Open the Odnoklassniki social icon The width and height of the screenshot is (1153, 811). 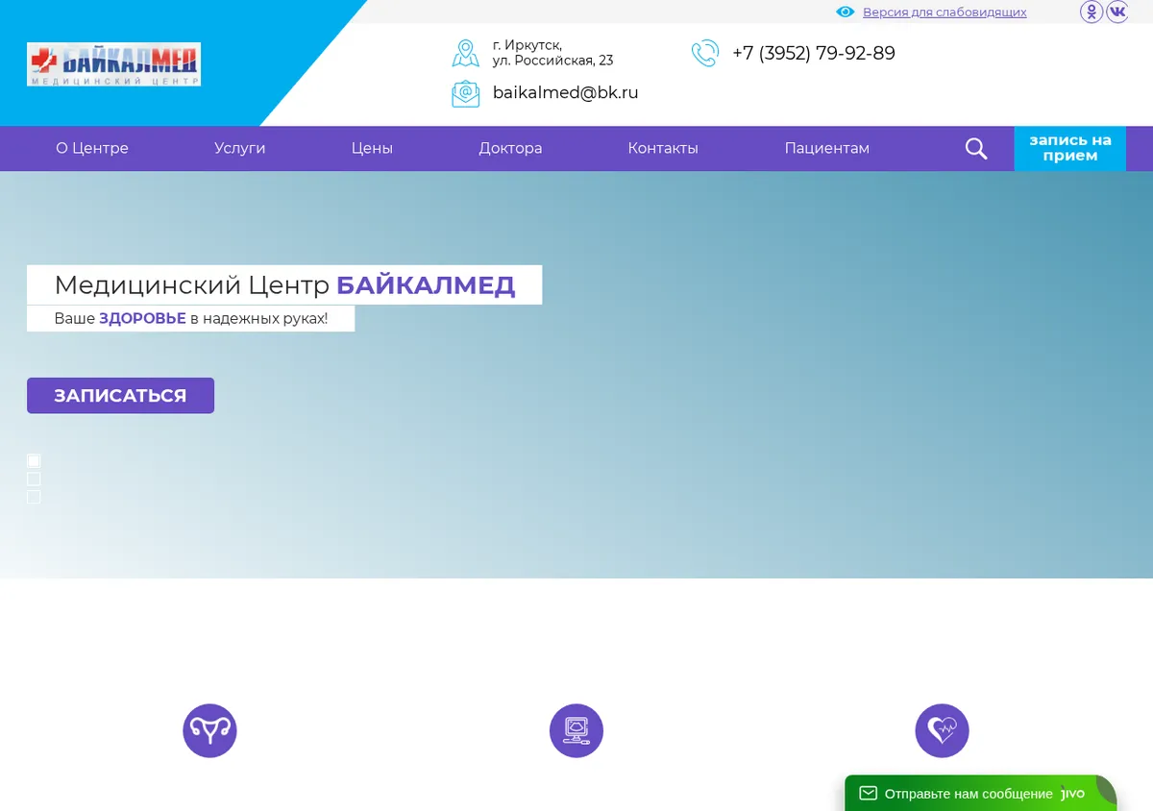[x=1092, y=12]
